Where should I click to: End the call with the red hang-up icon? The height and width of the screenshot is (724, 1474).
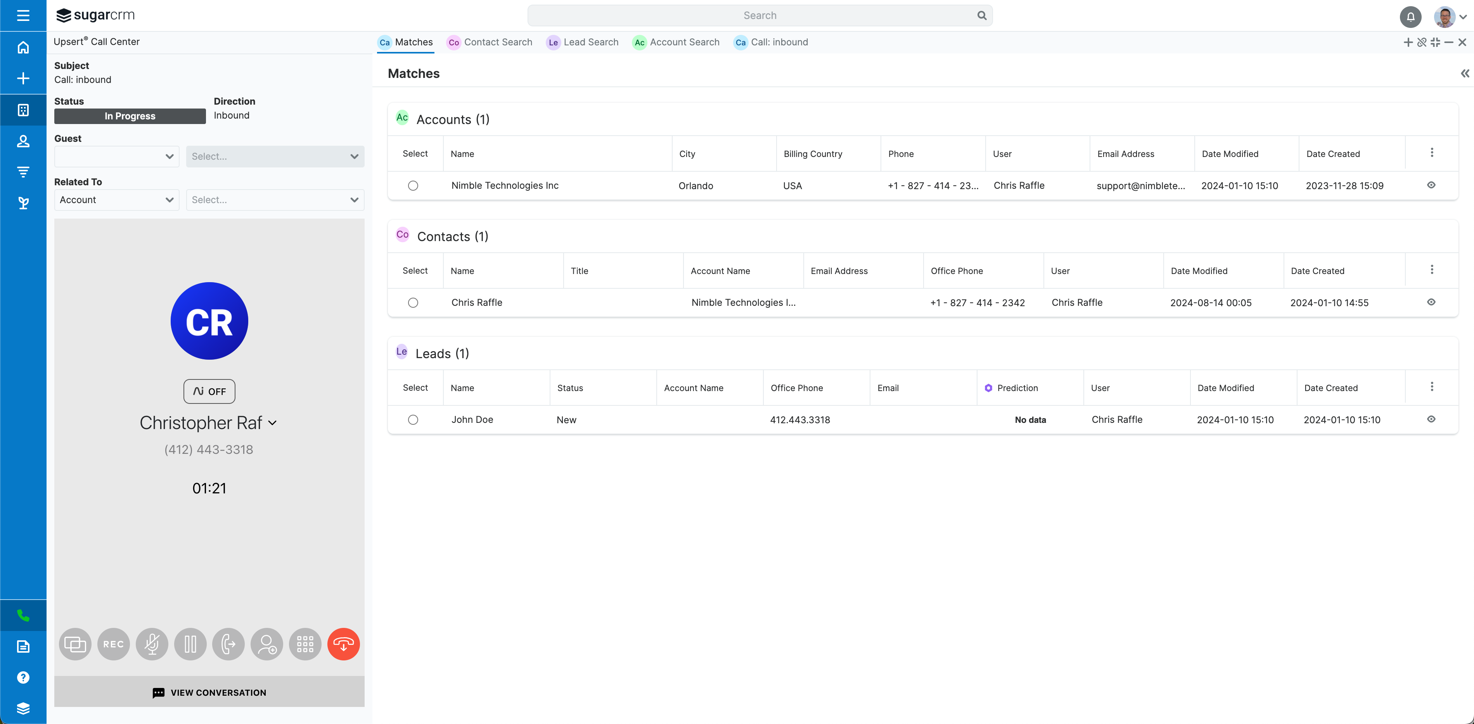[343, 644]
